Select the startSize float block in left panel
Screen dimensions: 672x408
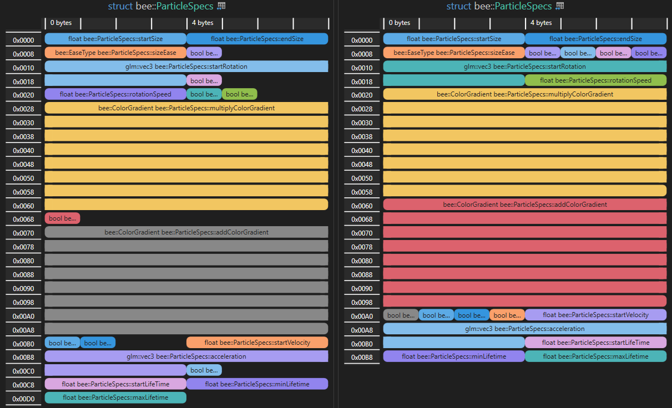point(115,39)
